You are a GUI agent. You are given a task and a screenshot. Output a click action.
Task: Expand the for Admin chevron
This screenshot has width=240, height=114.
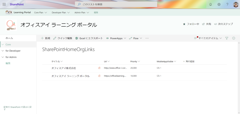(3, 57)
